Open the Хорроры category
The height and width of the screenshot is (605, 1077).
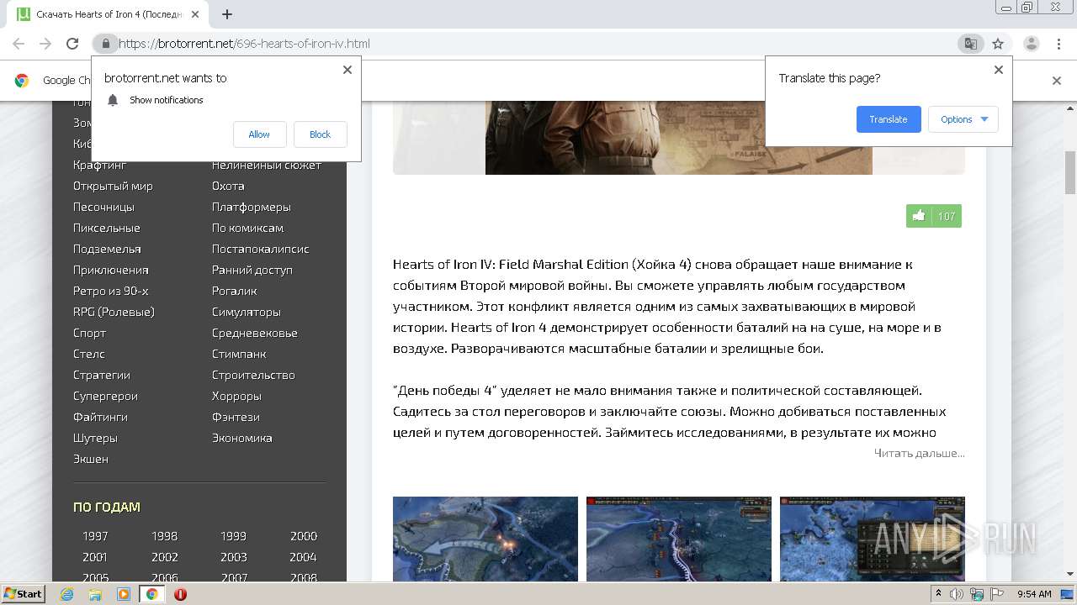(x=236, y=396)
